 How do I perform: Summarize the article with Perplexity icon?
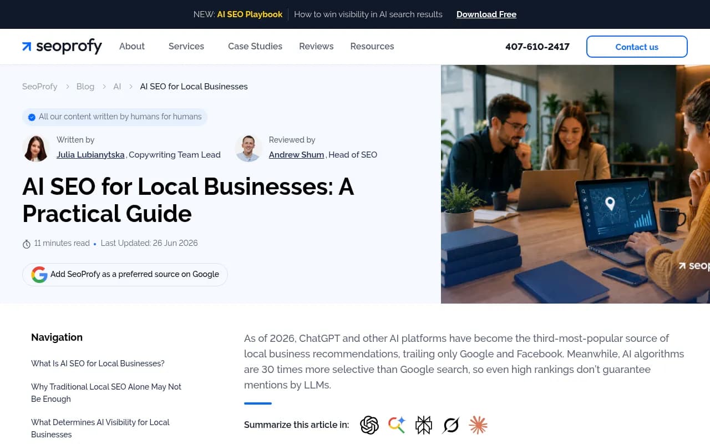pyautogui.click(x=424, y=425)
